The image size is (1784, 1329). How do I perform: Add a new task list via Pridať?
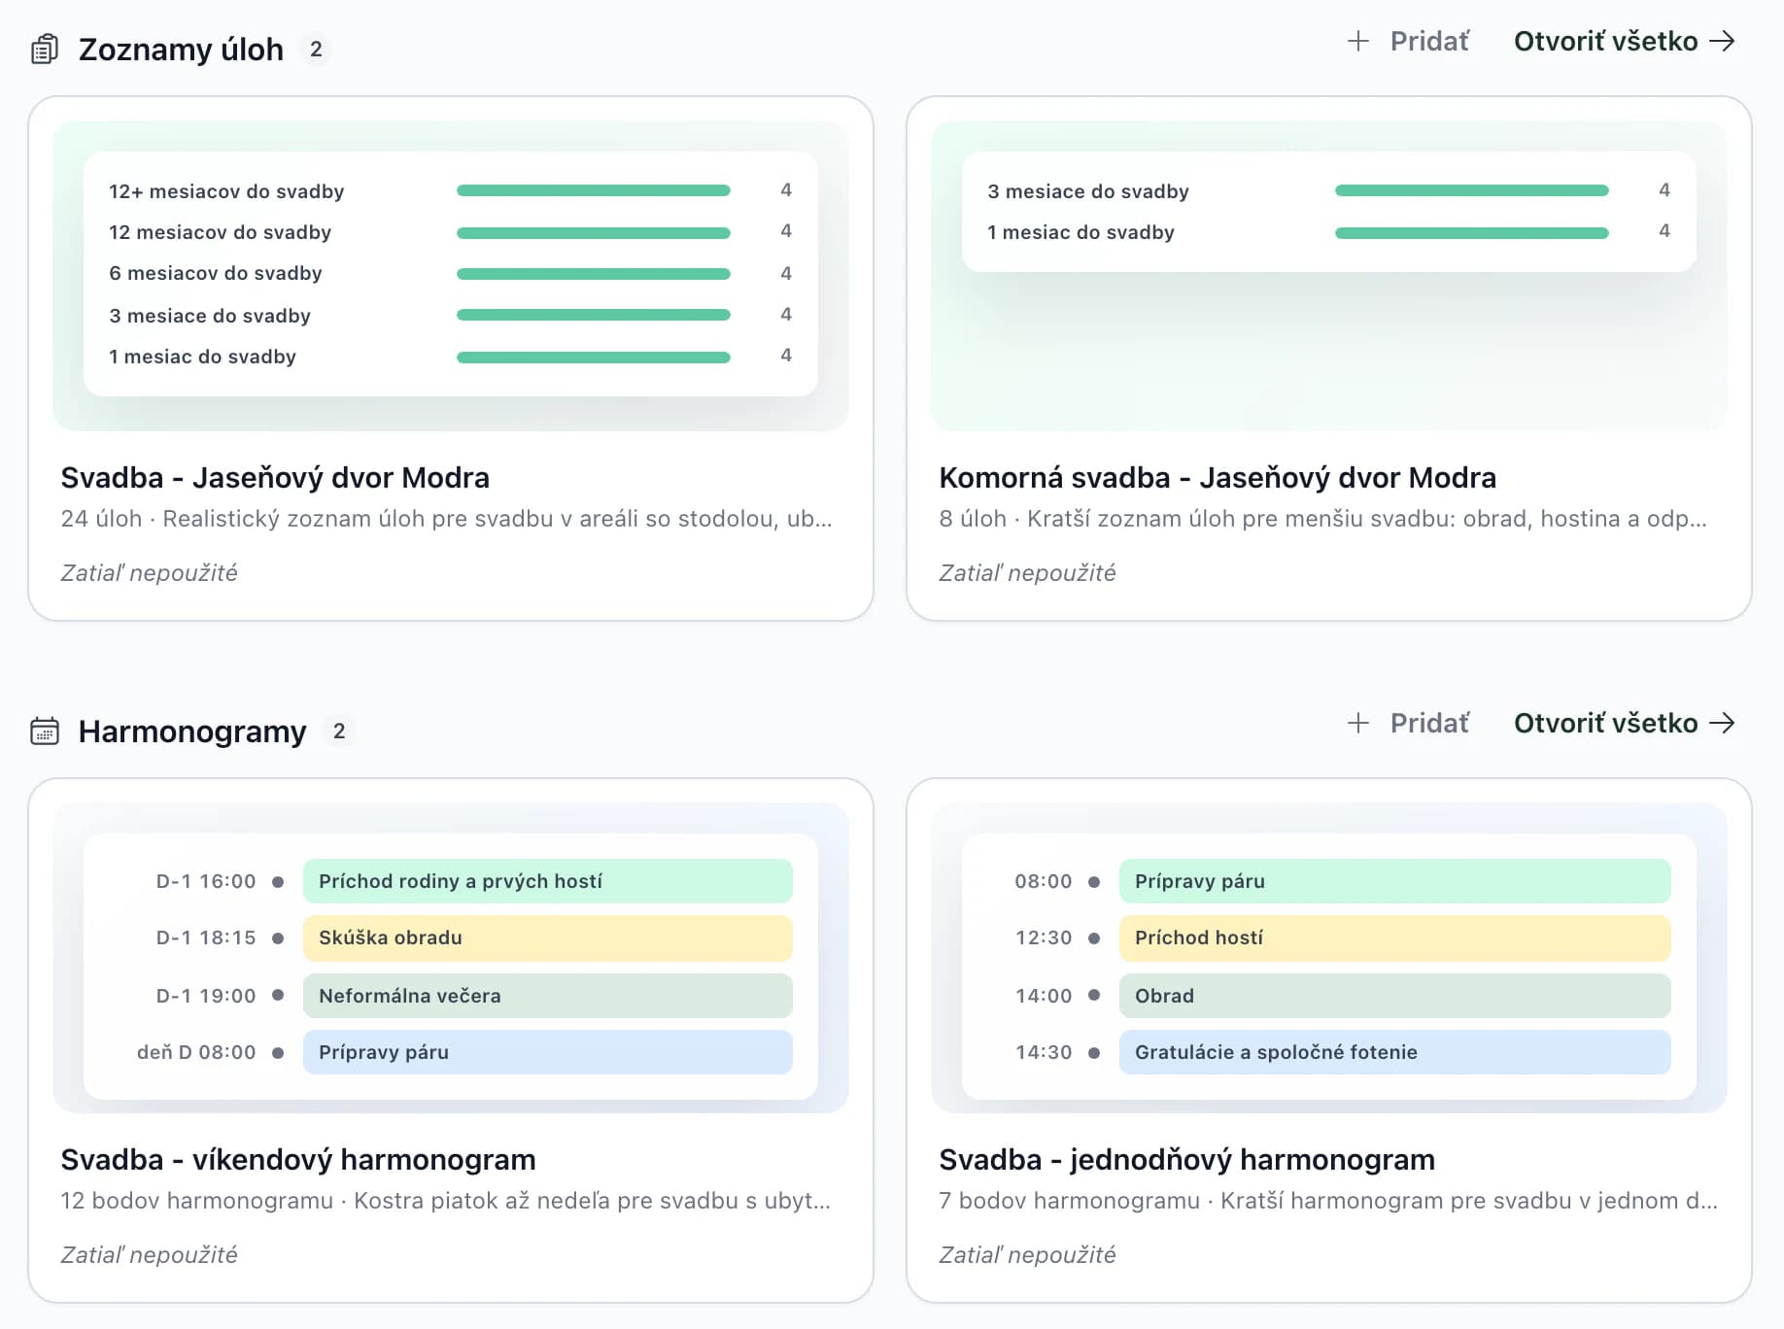click(1409, 41)
